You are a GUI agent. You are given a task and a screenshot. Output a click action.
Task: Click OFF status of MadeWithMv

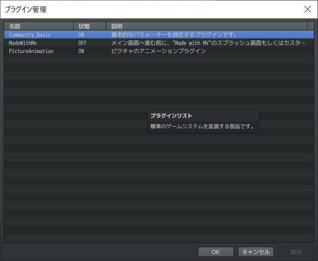tap(82, 43)
